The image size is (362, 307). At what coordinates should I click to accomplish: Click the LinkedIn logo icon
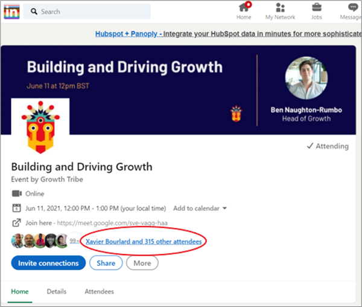[11, 12]
